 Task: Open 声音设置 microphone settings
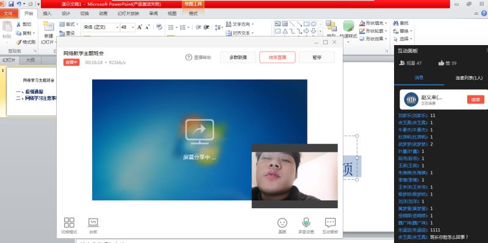coord(306,222)
